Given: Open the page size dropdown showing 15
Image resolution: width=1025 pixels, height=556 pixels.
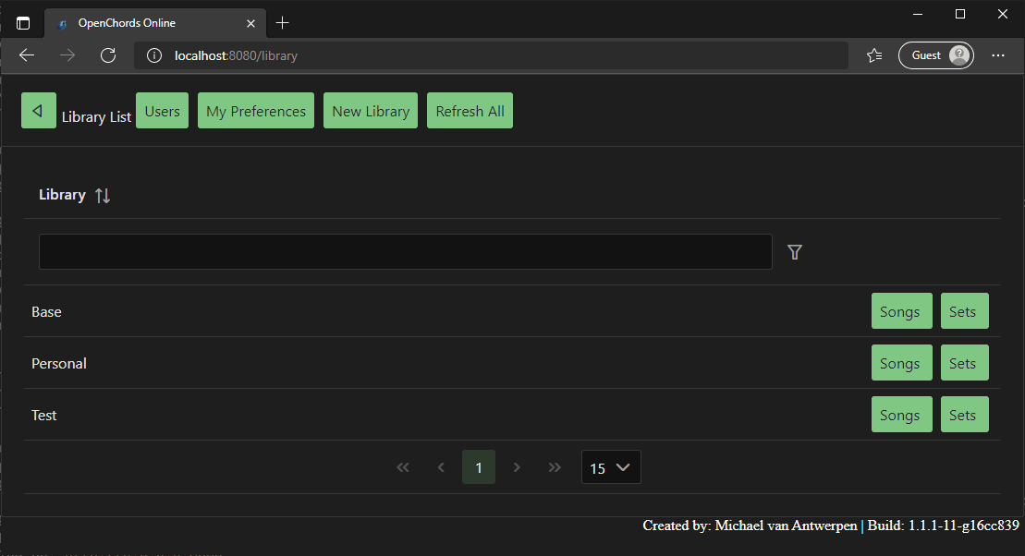Looking at the screenshot, I should click(x=610, y=467).
